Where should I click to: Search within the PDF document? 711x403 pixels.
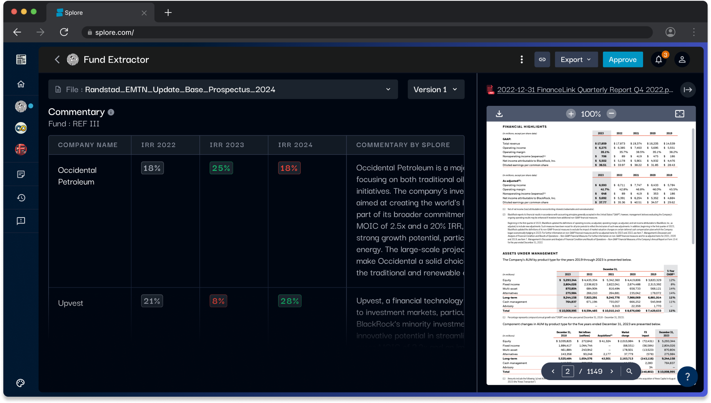pyautogui.click(x=629, y=371)
